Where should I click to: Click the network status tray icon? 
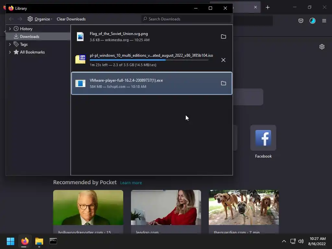tap(293, 241)
